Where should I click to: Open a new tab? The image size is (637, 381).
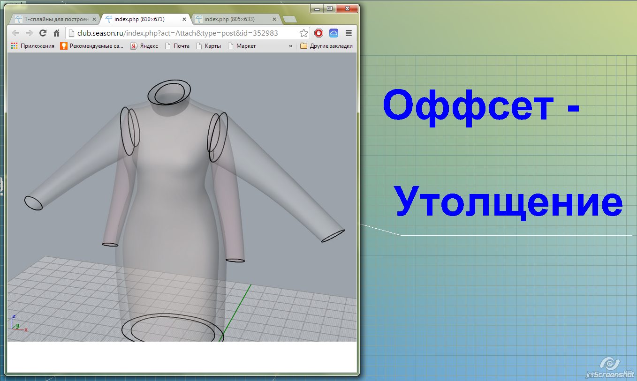click(290, 19)
